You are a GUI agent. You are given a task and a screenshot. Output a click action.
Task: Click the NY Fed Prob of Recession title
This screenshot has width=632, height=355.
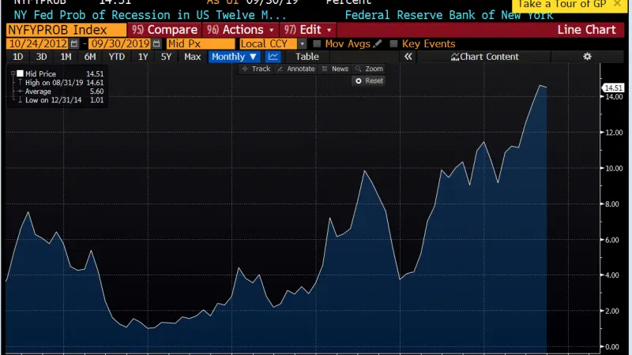[x=150, y=15]
